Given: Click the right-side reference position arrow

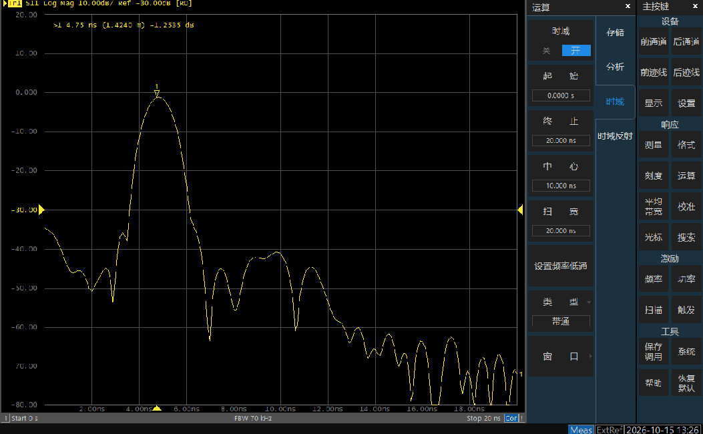Looking at the screenshot, I should point(520,210).
